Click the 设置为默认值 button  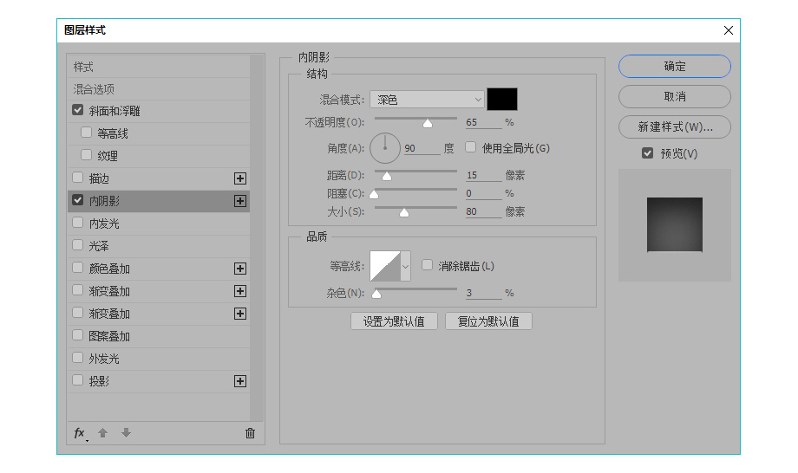pyautogui.click(x=394, y=321)
